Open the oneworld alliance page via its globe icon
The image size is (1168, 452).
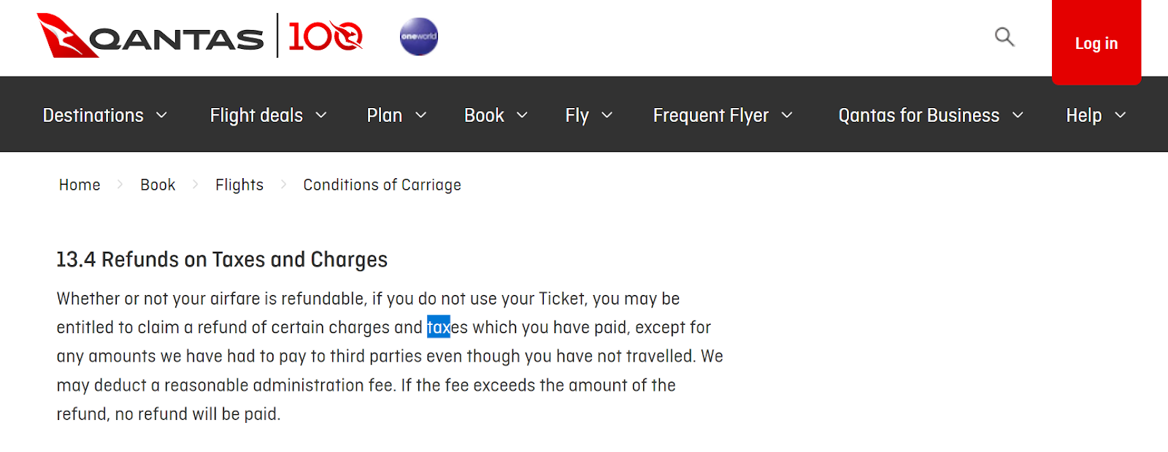pyautogui.click(x=418, y=36)
